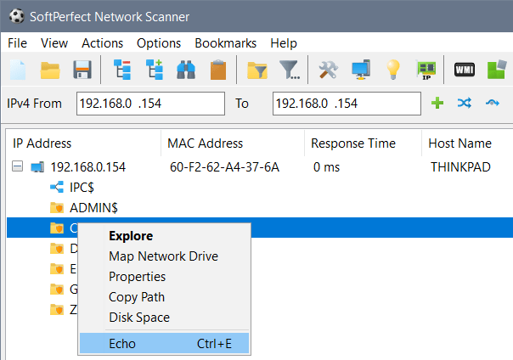Open advanced filter funnel icon
Screen dimensions: 513x360
click(290, 70)
